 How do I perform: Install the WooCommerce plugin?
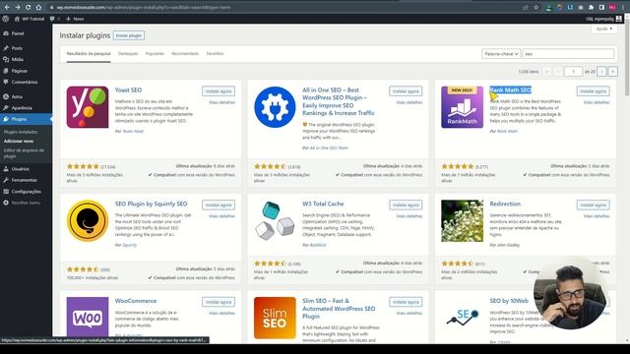click(219, 302)
